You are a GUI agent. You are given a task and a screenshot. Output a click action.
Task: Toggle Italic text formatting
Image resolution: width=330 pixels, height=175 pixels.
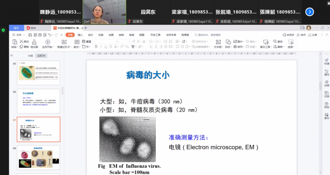(101, 47)
